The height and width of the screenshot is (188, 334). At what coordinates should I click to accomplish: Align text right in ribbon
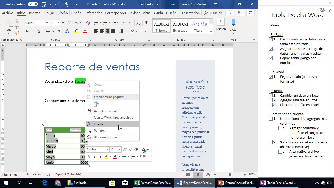click(108, 31)
